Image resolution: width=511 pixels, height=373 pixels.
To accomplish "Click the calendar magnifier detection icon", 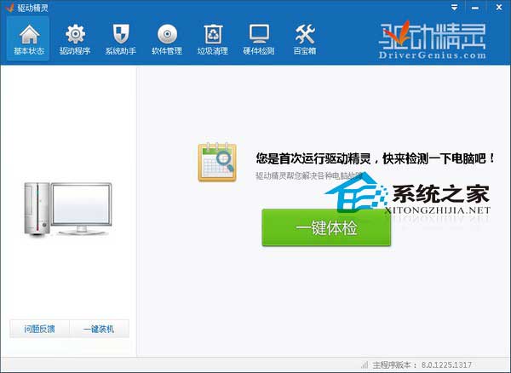I will 217,162.
